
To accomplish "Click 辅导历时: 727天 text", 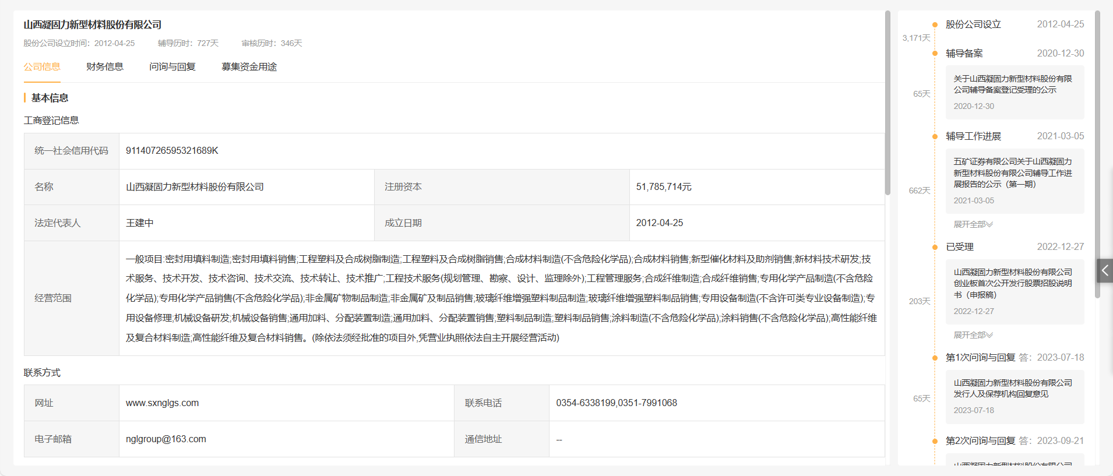I will pos(188,43).
